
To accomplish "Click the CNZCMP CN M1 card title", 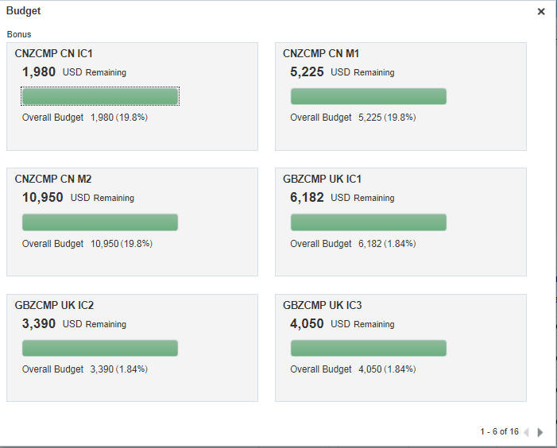I will pos(320,53).
